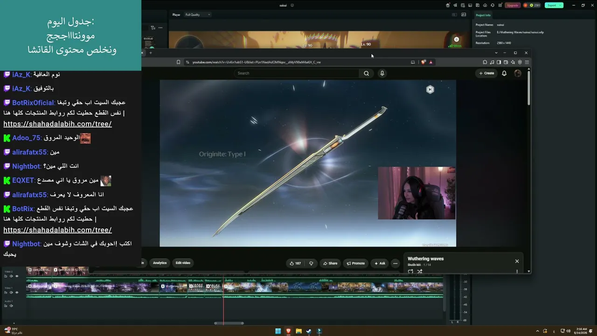The image size is (597, 336).
Task: Hide the Video 2 track
Action: (17, 276)
